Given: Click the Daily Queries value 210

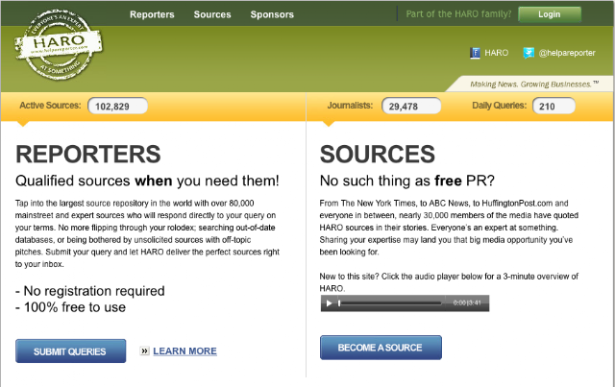Looking at the screenshot, I should (x=553, y=107).
